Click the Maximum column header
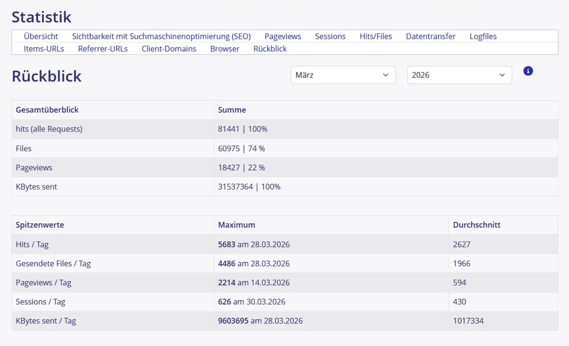The image size is (569, 346). (236, 225)
